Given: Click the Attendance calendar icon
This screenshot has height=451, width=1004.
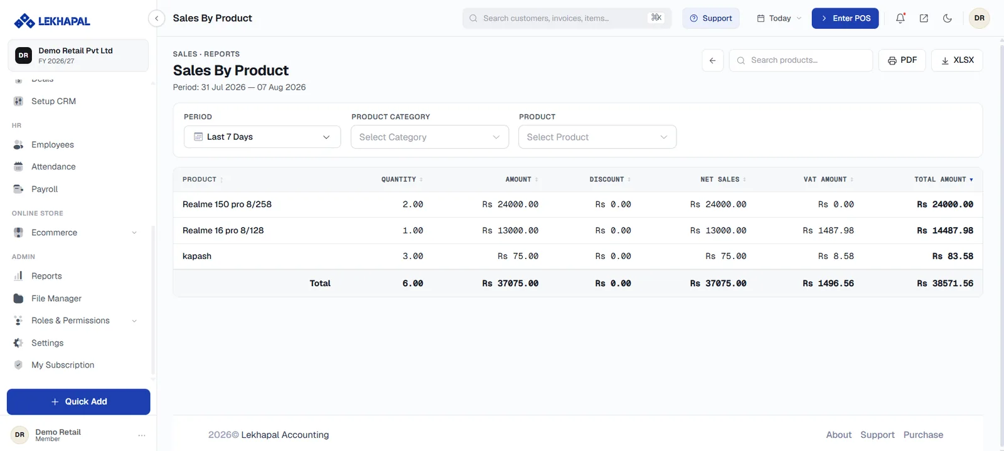Looking at the screenshot, I should tap(18, 167).
